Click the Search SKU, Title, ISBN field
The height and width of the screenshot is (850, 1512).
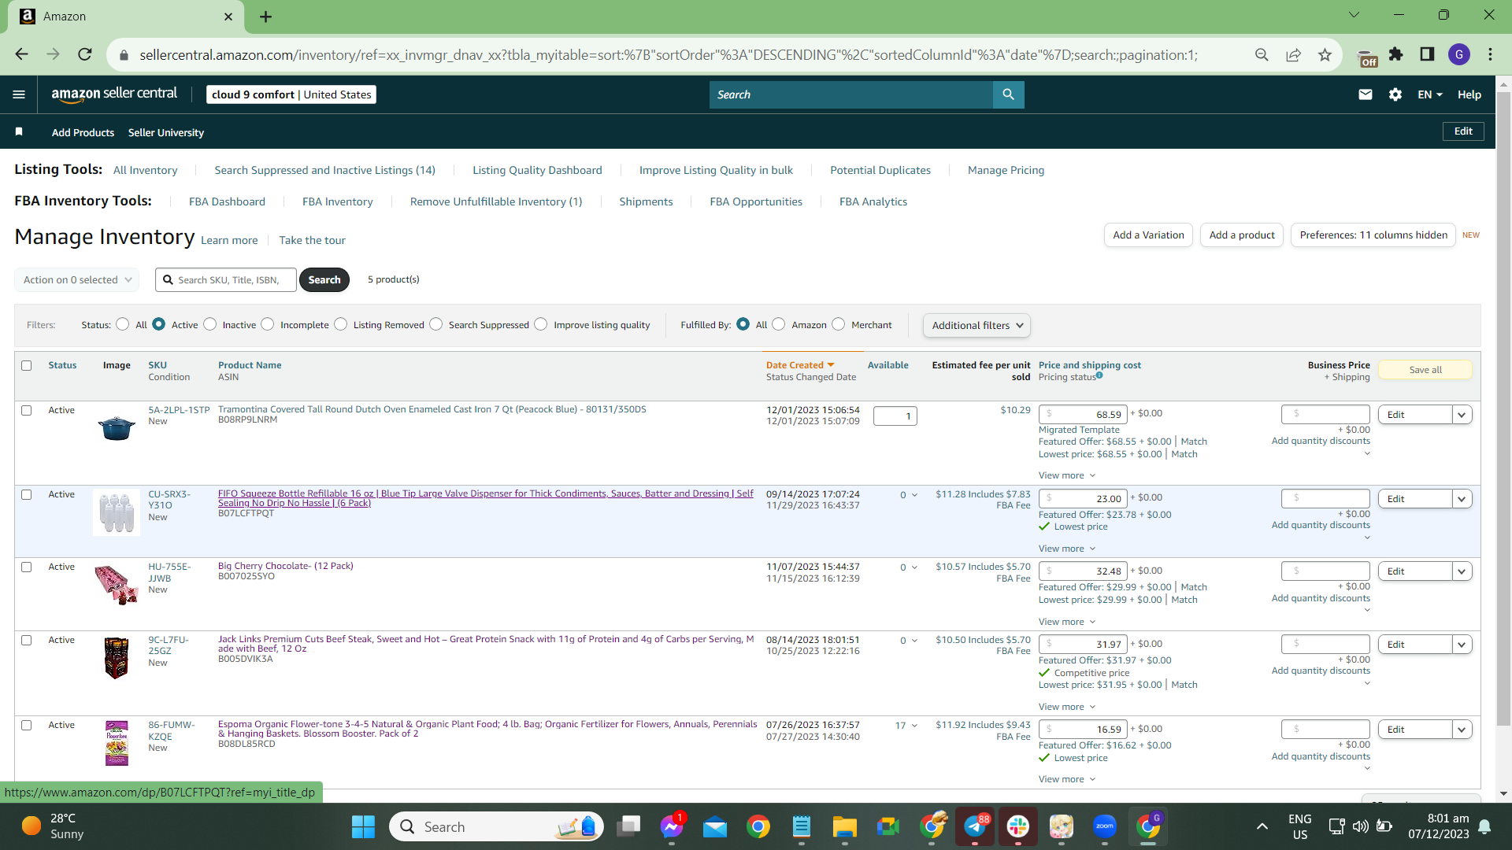click(226, 279)
